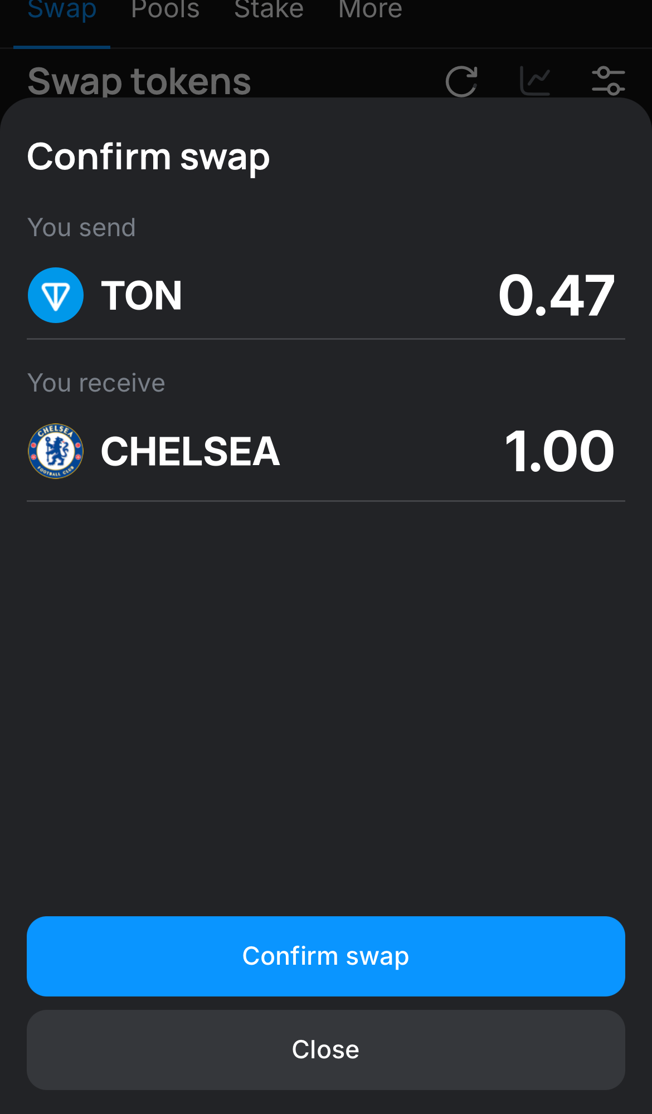Click the You send label
Screen dimensions: 652x1114
(81, 228)
